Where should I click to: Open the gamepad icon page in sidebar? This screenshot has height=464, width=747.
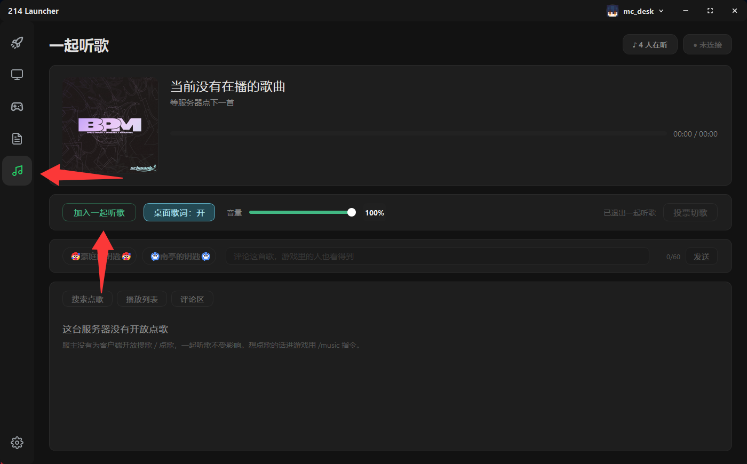17,107
